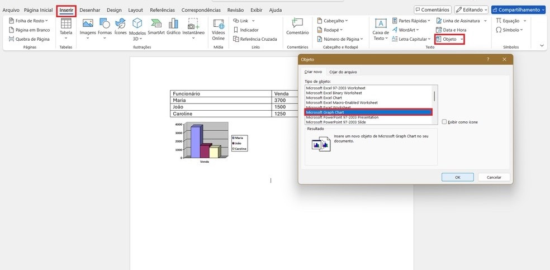Open the Ajuda tab
This screenshot has width=550, height=270.
click(x=276, y=10)
